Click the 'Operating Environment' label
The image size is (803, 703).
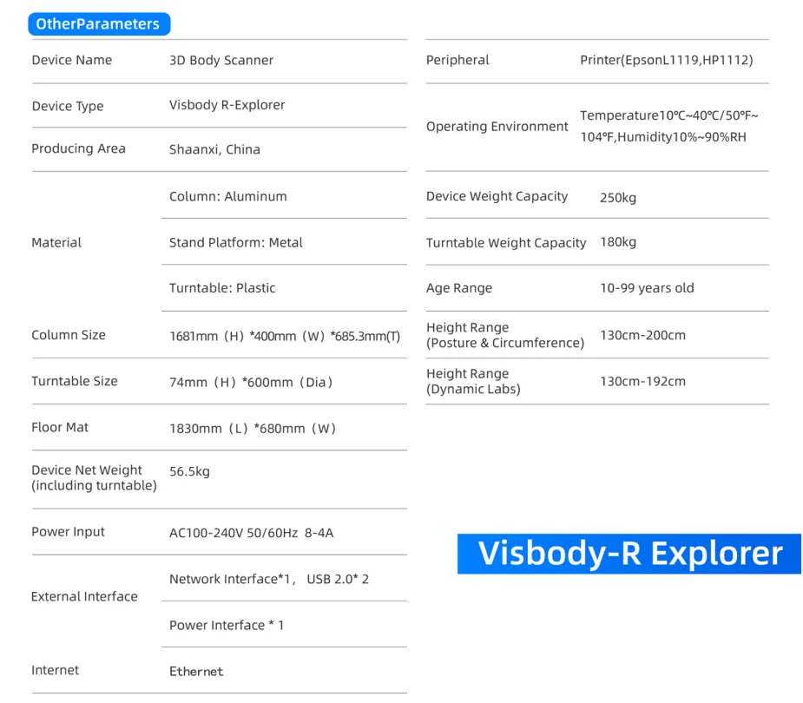pyautogui.click(x=497, y=127)
